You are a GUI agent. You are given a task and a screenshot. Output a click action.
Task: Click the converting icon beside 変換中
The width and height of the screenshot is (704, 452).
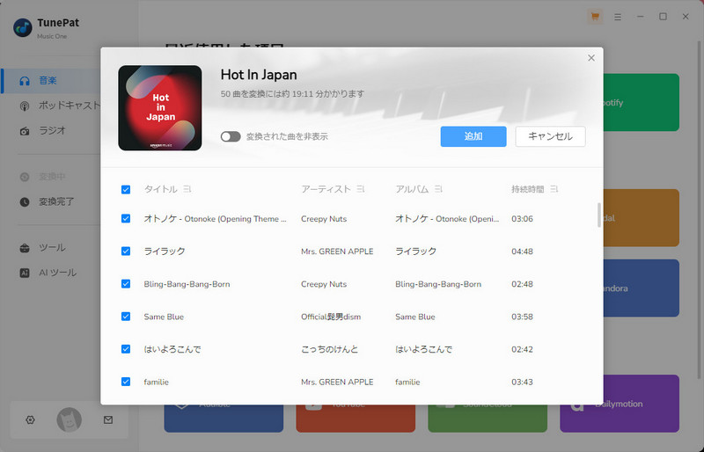tap(25, 177)
